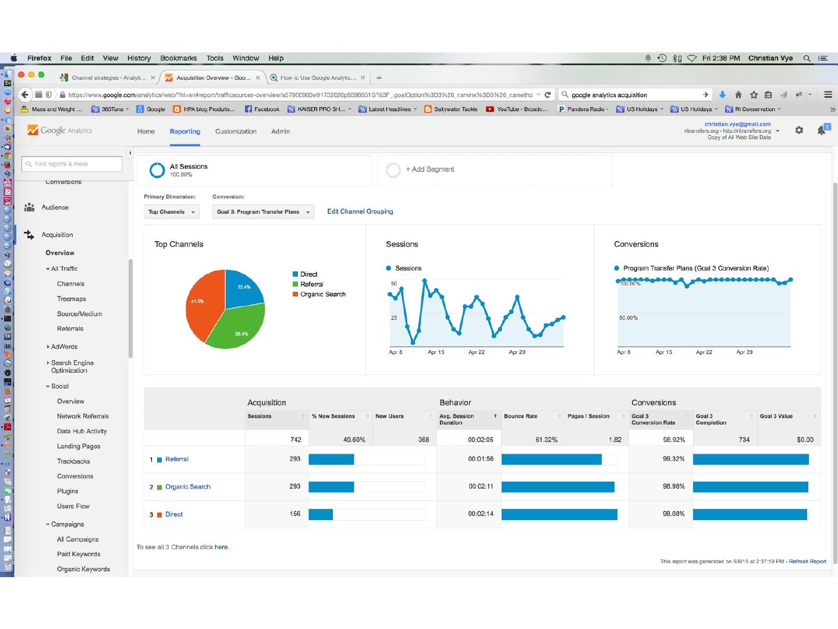Screen dimensions: 838x629
Task: Click the Audience section icon in sidebar
Action: click(x=29, y=207)
